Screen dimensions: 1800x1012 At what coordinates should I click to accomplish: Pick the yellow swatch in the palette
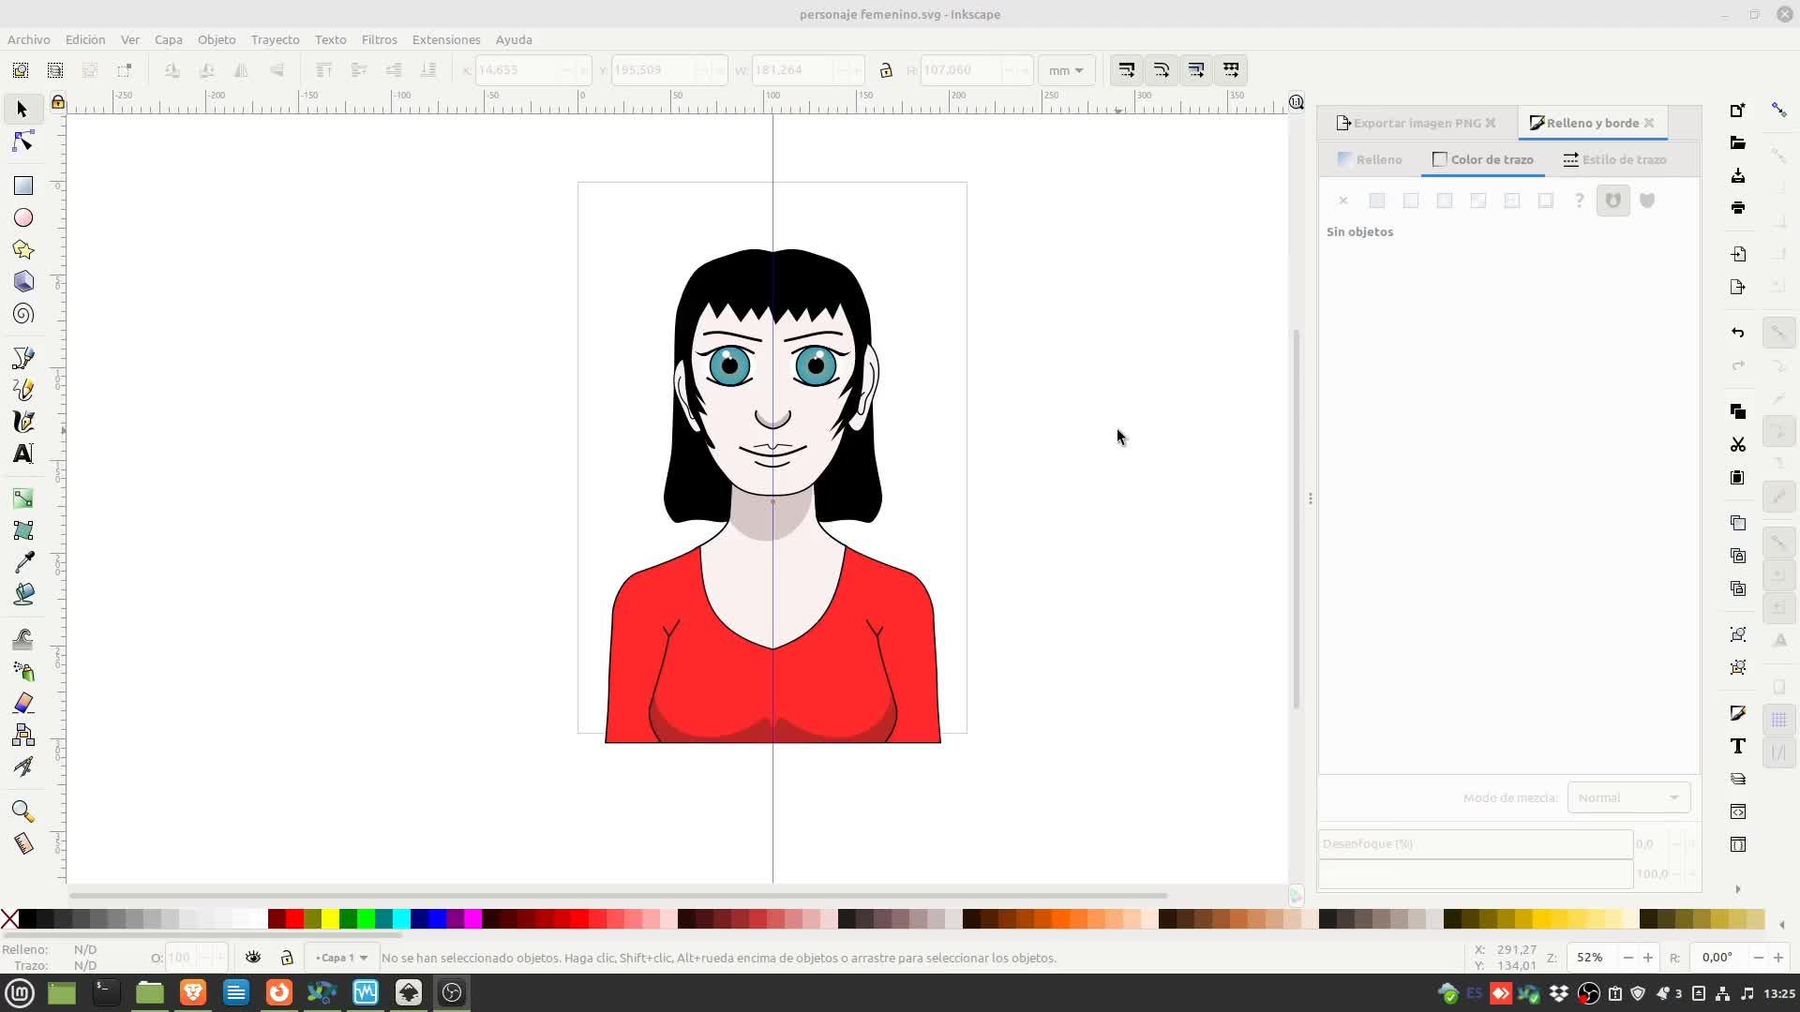click(330, 919)
